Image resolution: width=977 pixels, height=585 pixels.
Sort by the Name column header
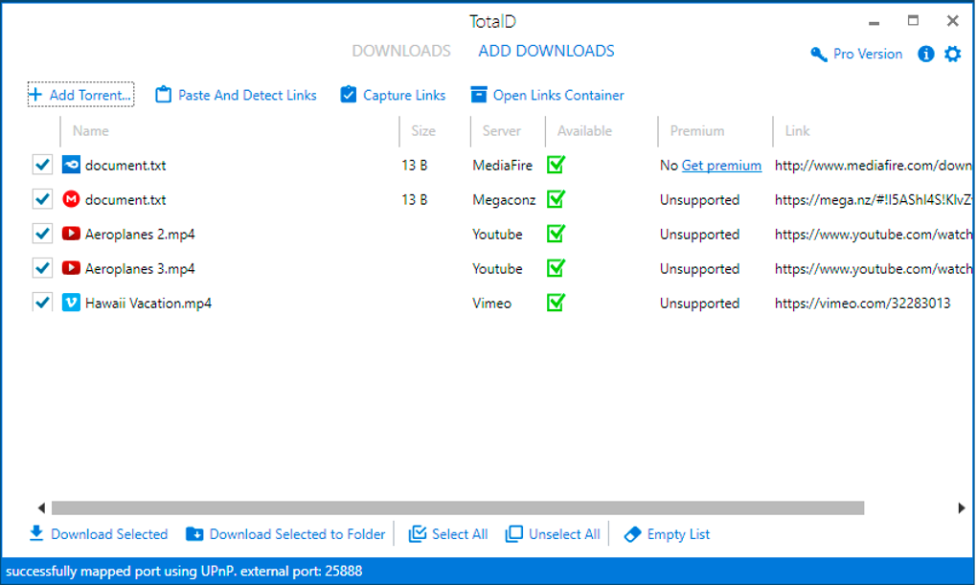pyautogui.click(x=90, y=131)
